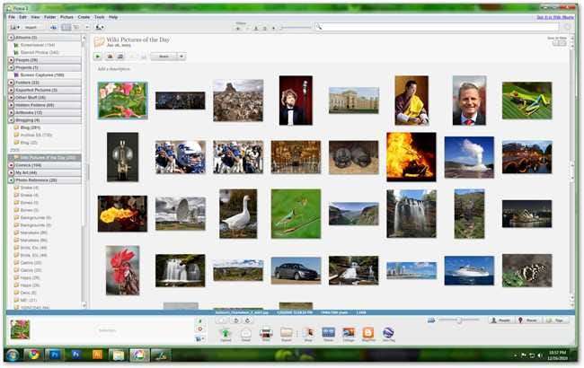584x368 pixels.
Task: Select the white goose photo thumbnail
Action: (237, 213)
